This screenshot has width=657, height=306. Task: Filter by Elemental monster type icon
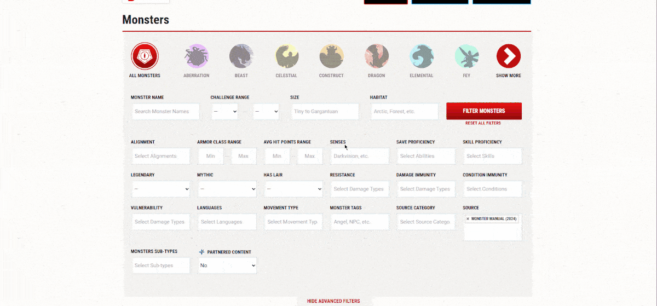coord(422,56)
